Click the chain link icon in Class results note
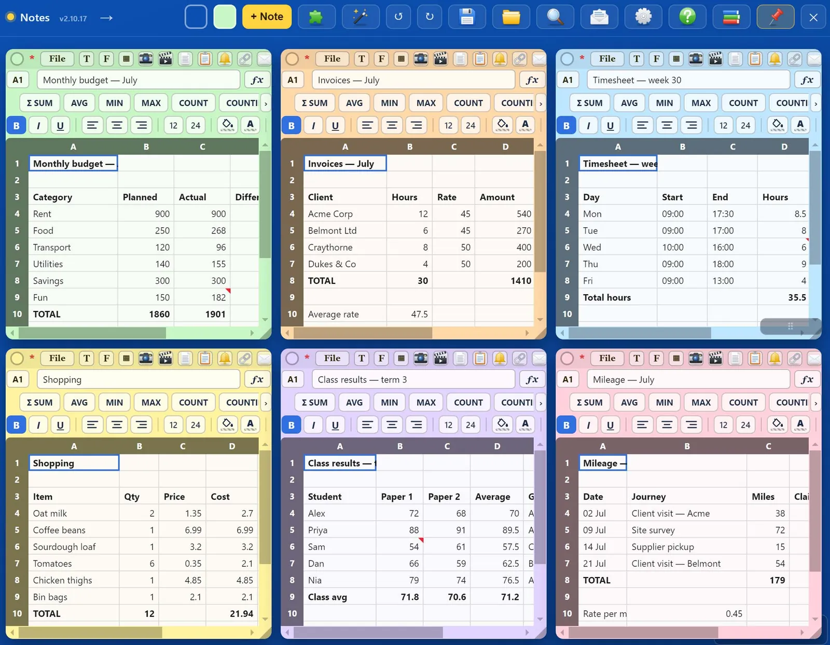This screenshot has width=830, height=645. 519,358
